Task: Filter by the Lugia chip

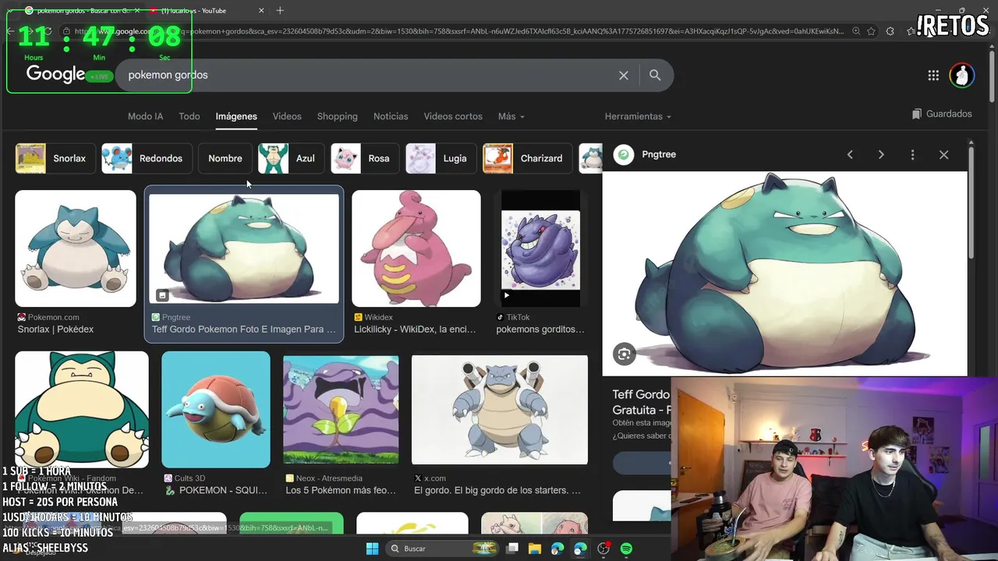Action: (x=441, y=158)
